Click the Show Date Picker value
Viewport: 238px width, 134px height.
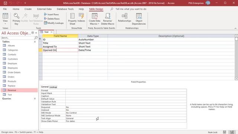click(126, 121)
